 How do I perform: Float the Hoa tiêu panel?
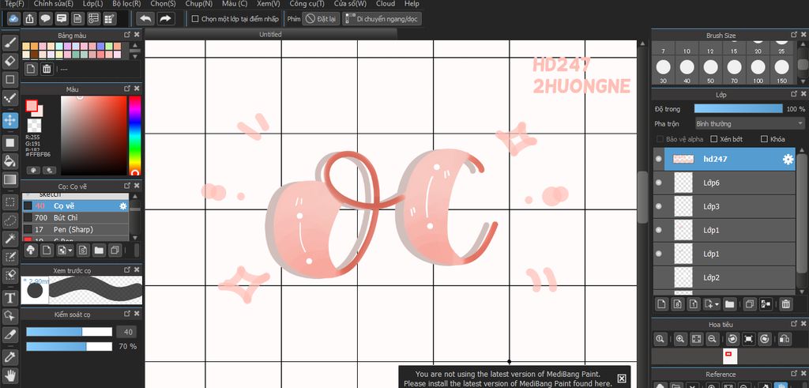tap(794, 323)
